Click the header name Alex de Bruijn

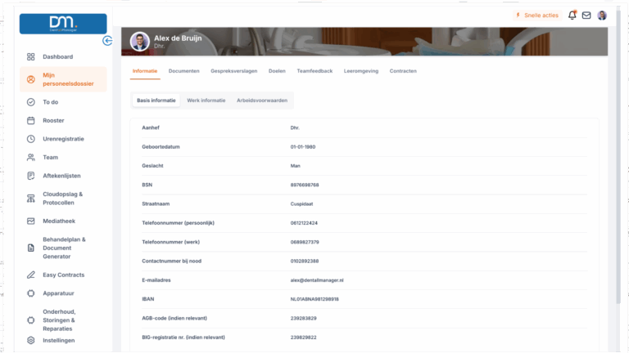178,38
